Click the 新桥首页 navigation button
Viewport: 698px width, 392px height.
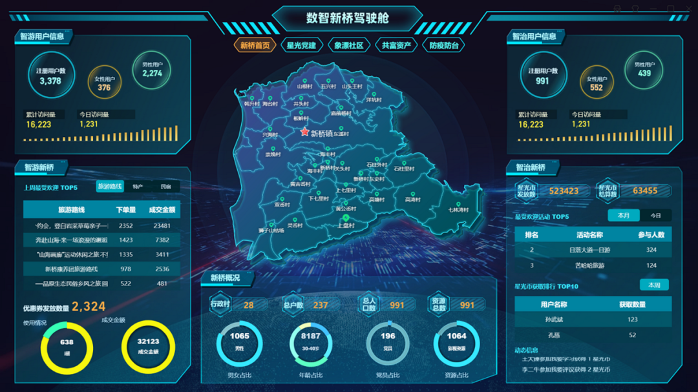255,46
